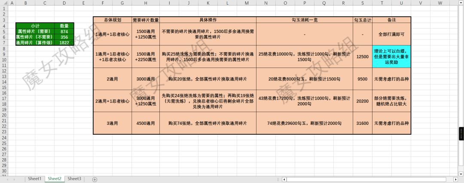Click the horizontal scrollbar left arrow
Image resolution: width=464 pixels, height=183 pixels.
[284, 179]
